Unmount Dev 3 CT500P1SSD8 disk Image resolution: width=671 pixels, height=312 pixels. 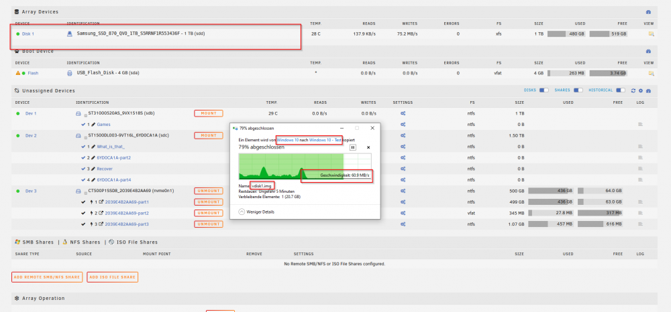pos(209,191)
